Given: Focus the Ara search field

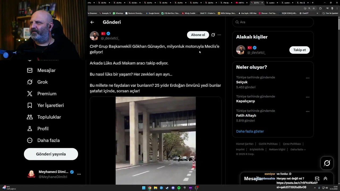Looking at the screenshot, I should coord(273,22).
